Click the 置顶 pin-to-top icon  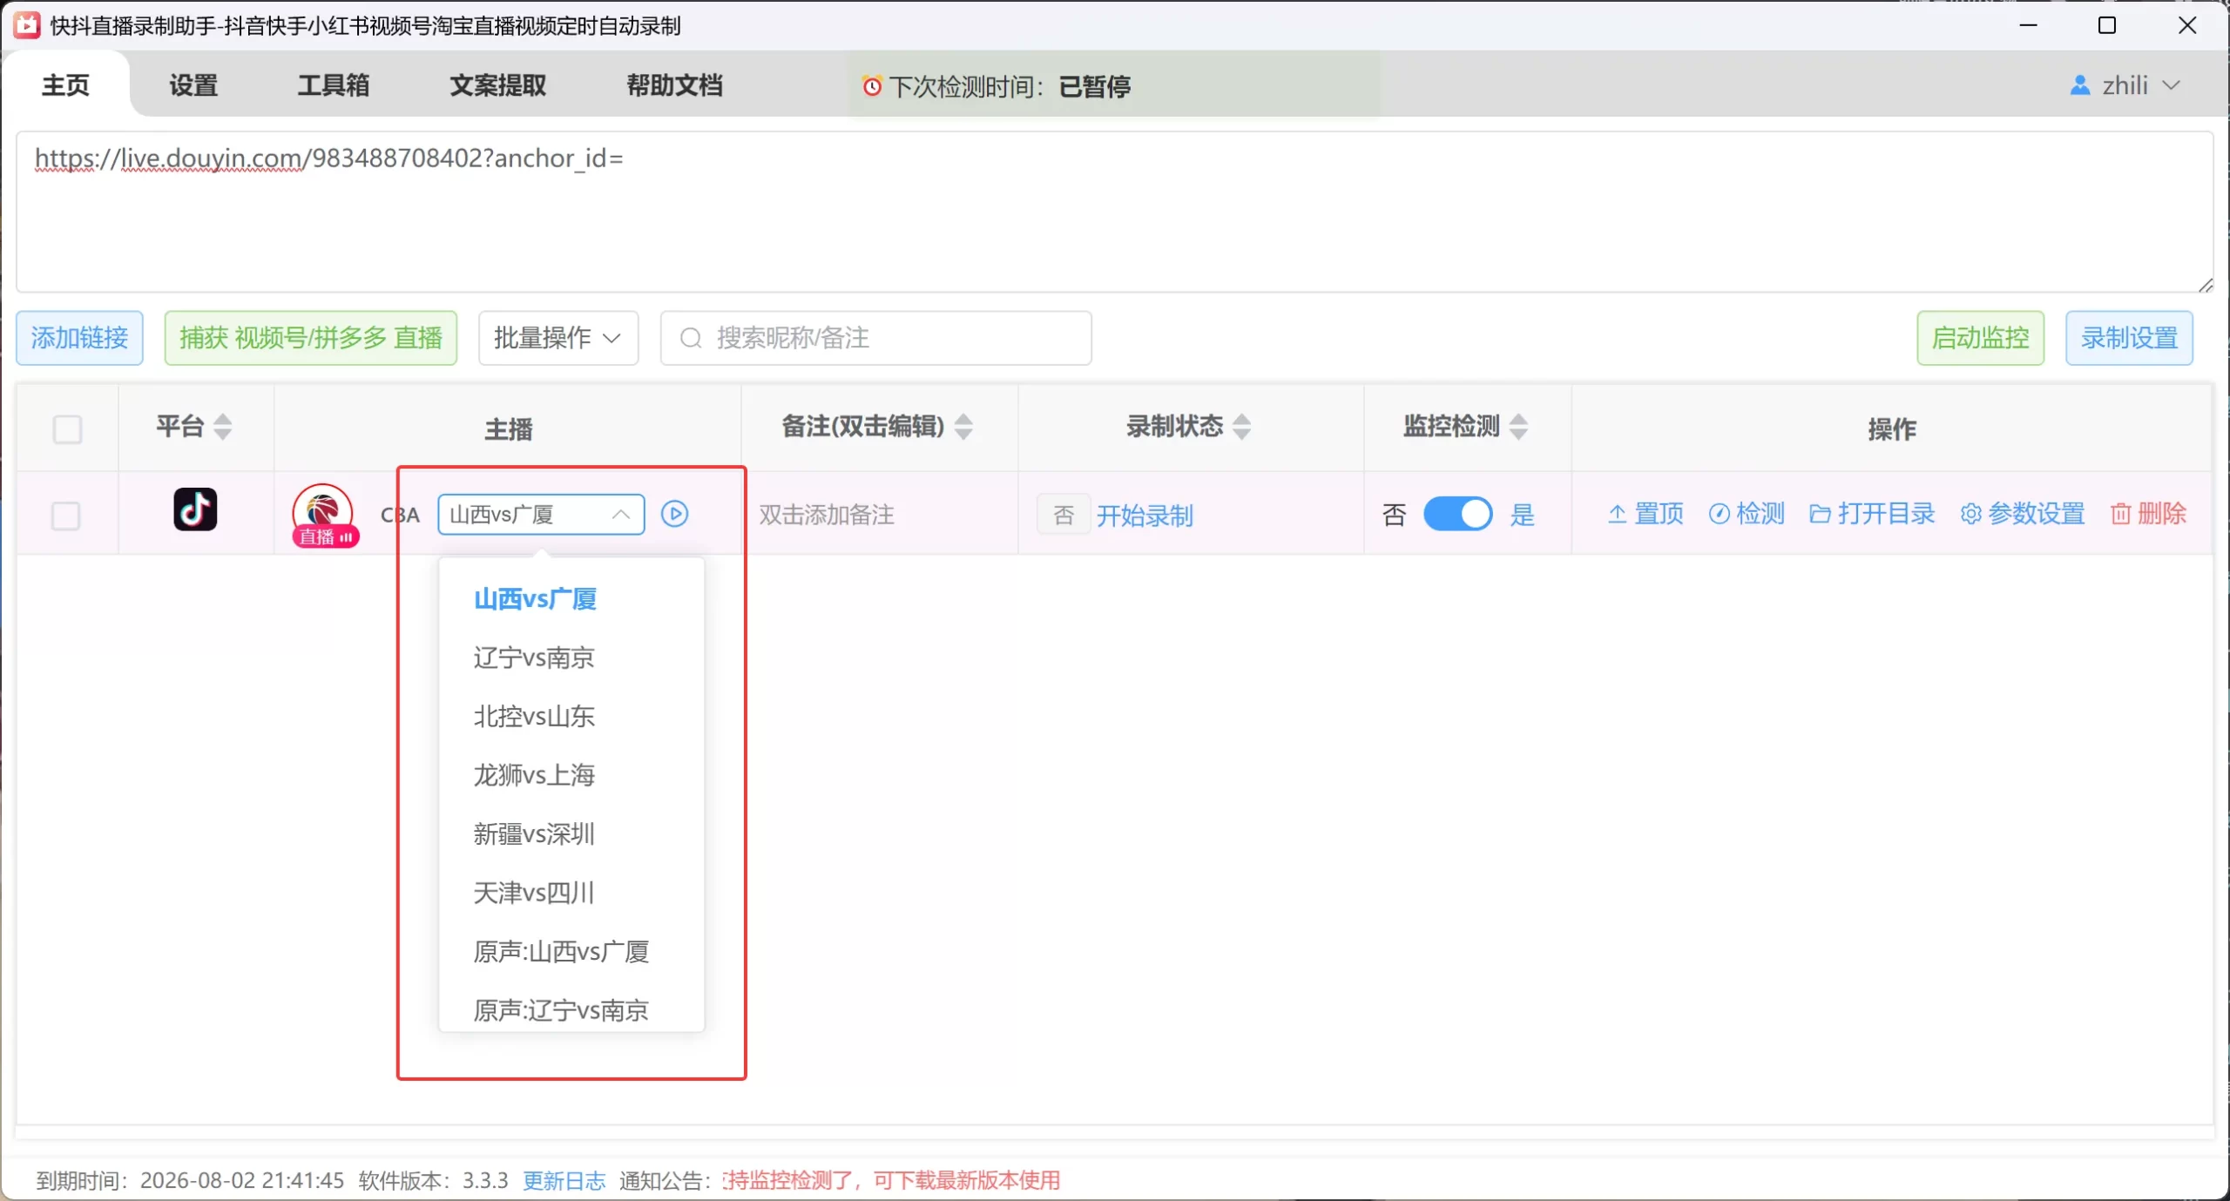(x=1617, y=514)
